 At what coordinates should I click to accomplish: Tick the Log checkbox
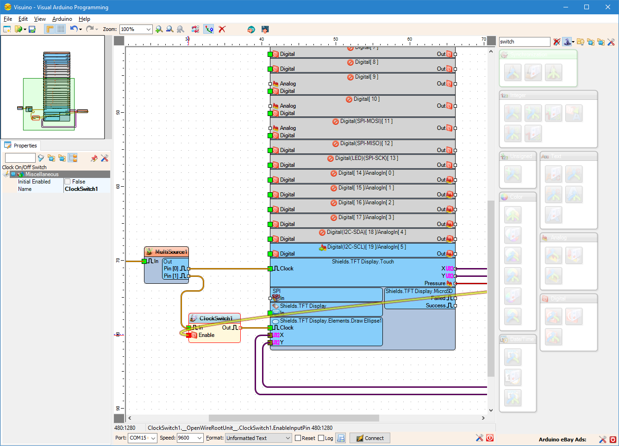click(321, 438)
